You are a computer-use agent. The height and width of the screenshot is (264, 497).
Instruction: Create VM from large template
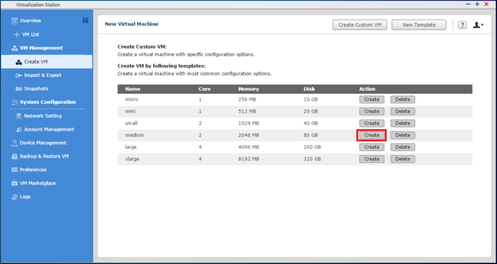372,147
